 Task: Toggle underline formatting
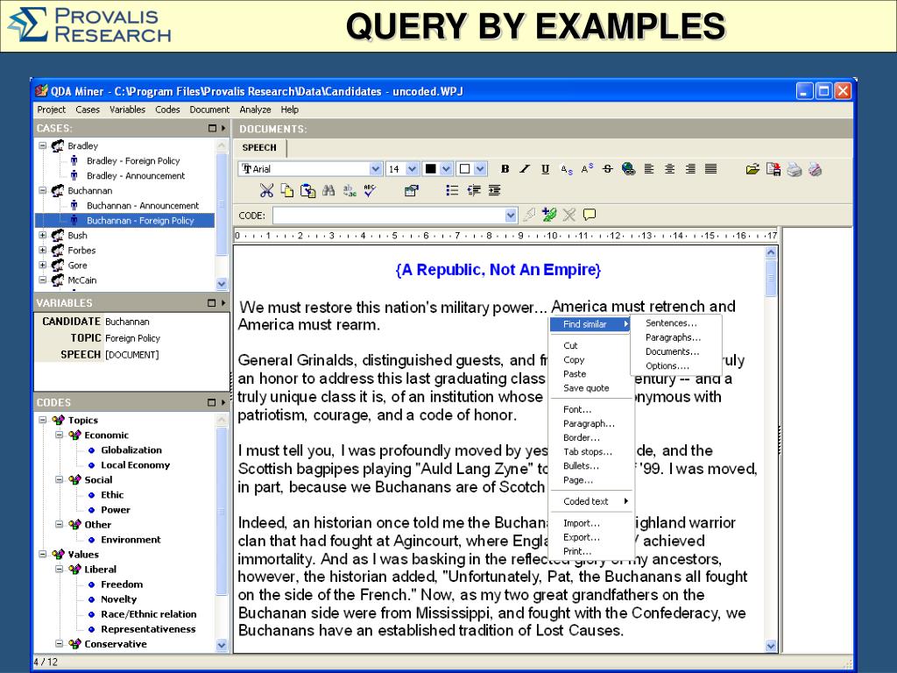545,169
